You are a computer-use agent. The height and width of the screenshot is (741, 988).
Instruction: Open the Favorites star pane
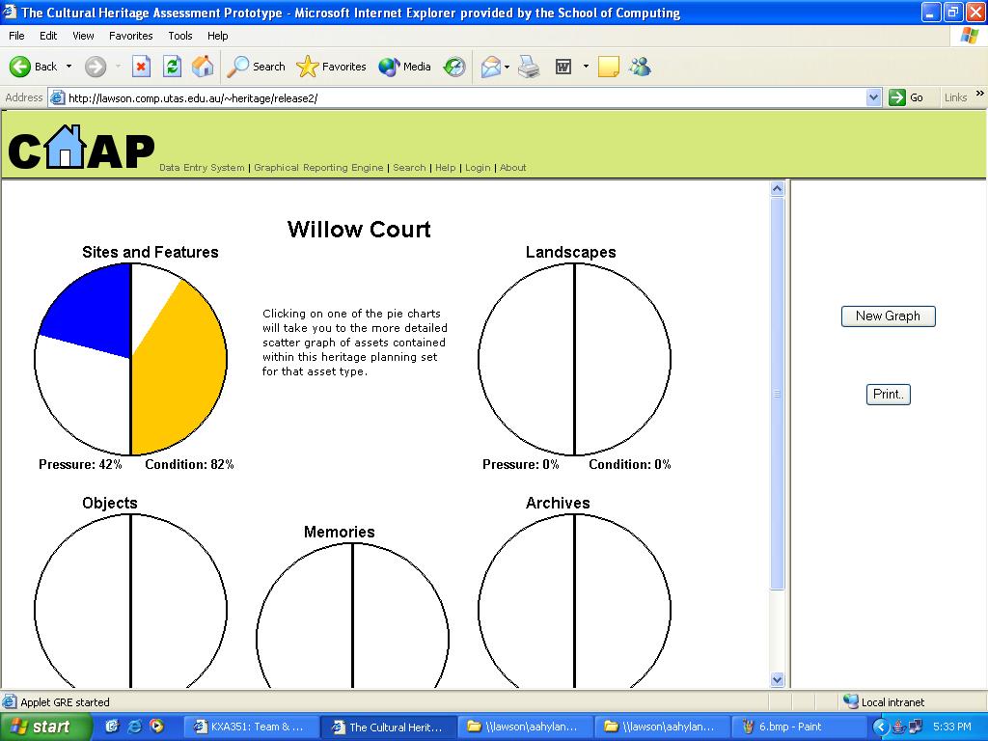332,67
